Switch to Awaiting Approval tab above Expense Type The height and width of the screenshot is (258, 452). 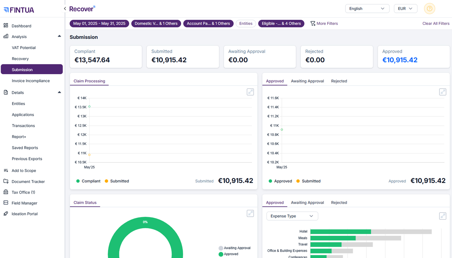point(307,202)
